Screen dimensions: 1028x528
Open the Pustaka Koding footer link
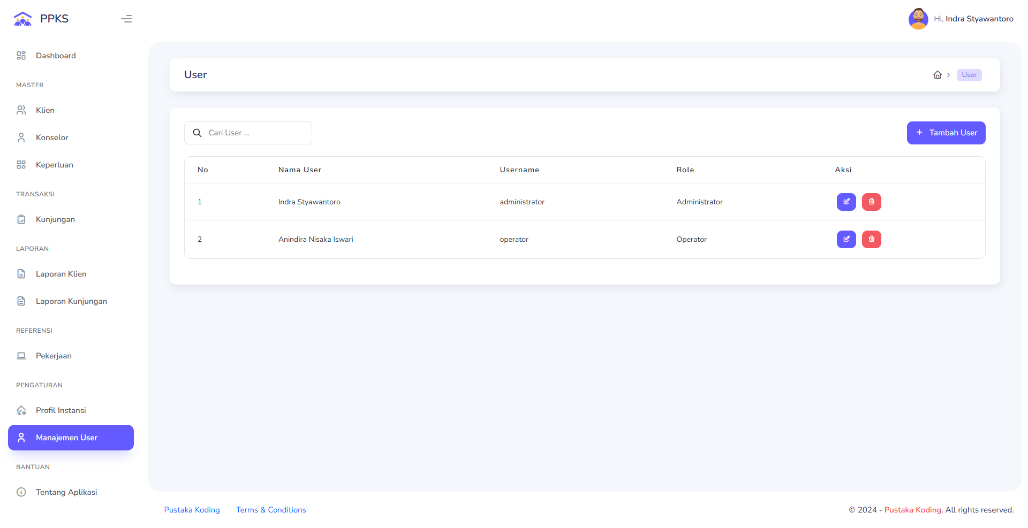coord(192,509)
